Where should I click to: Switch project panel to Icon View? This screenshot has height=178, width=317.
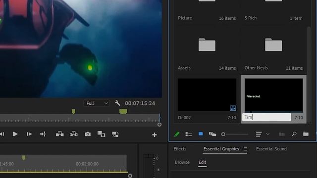(201, 134)
